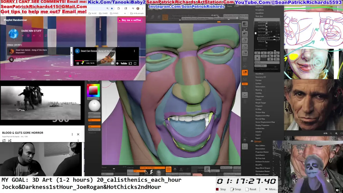343x193 pixels.
Task: Toggle the orange Qxyz rotation button
Action: coord(245,84)
